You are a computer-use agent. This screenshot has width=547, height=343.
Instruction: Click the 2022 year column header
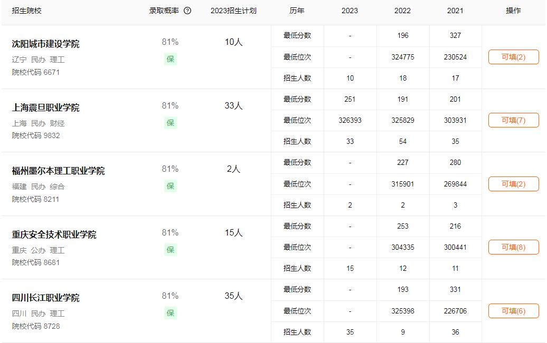[x=402, y=11]
